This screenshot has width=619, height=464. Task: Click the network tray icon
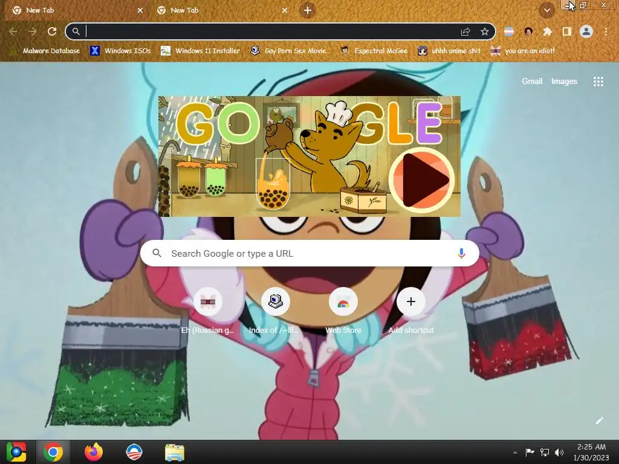coord(545,452)
